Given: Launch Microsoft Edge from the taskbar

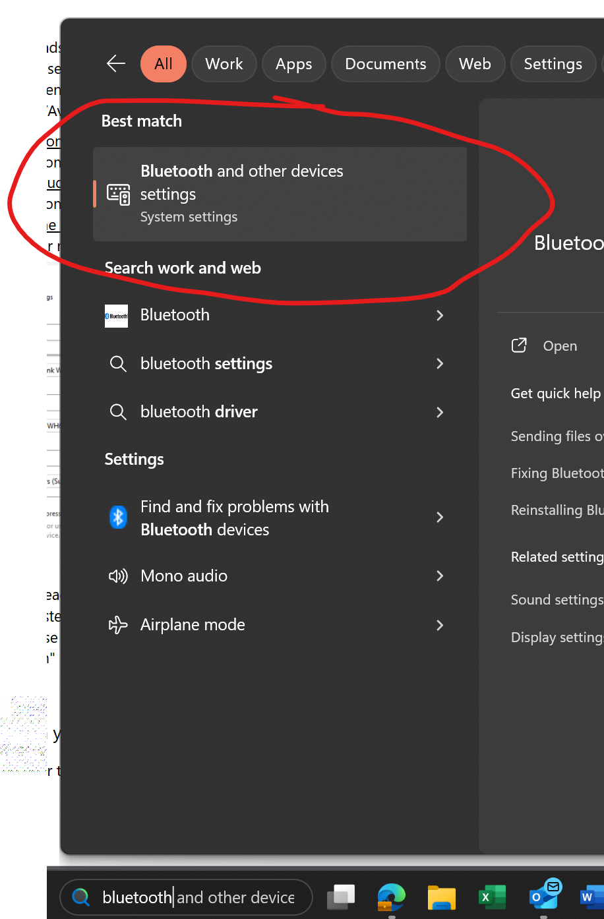Looking at the screenshot, I should [391, 897].
